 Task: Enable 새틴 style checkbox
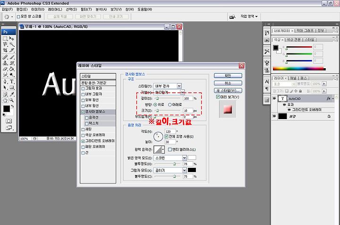pyautogui.click(x=83, y=130)
